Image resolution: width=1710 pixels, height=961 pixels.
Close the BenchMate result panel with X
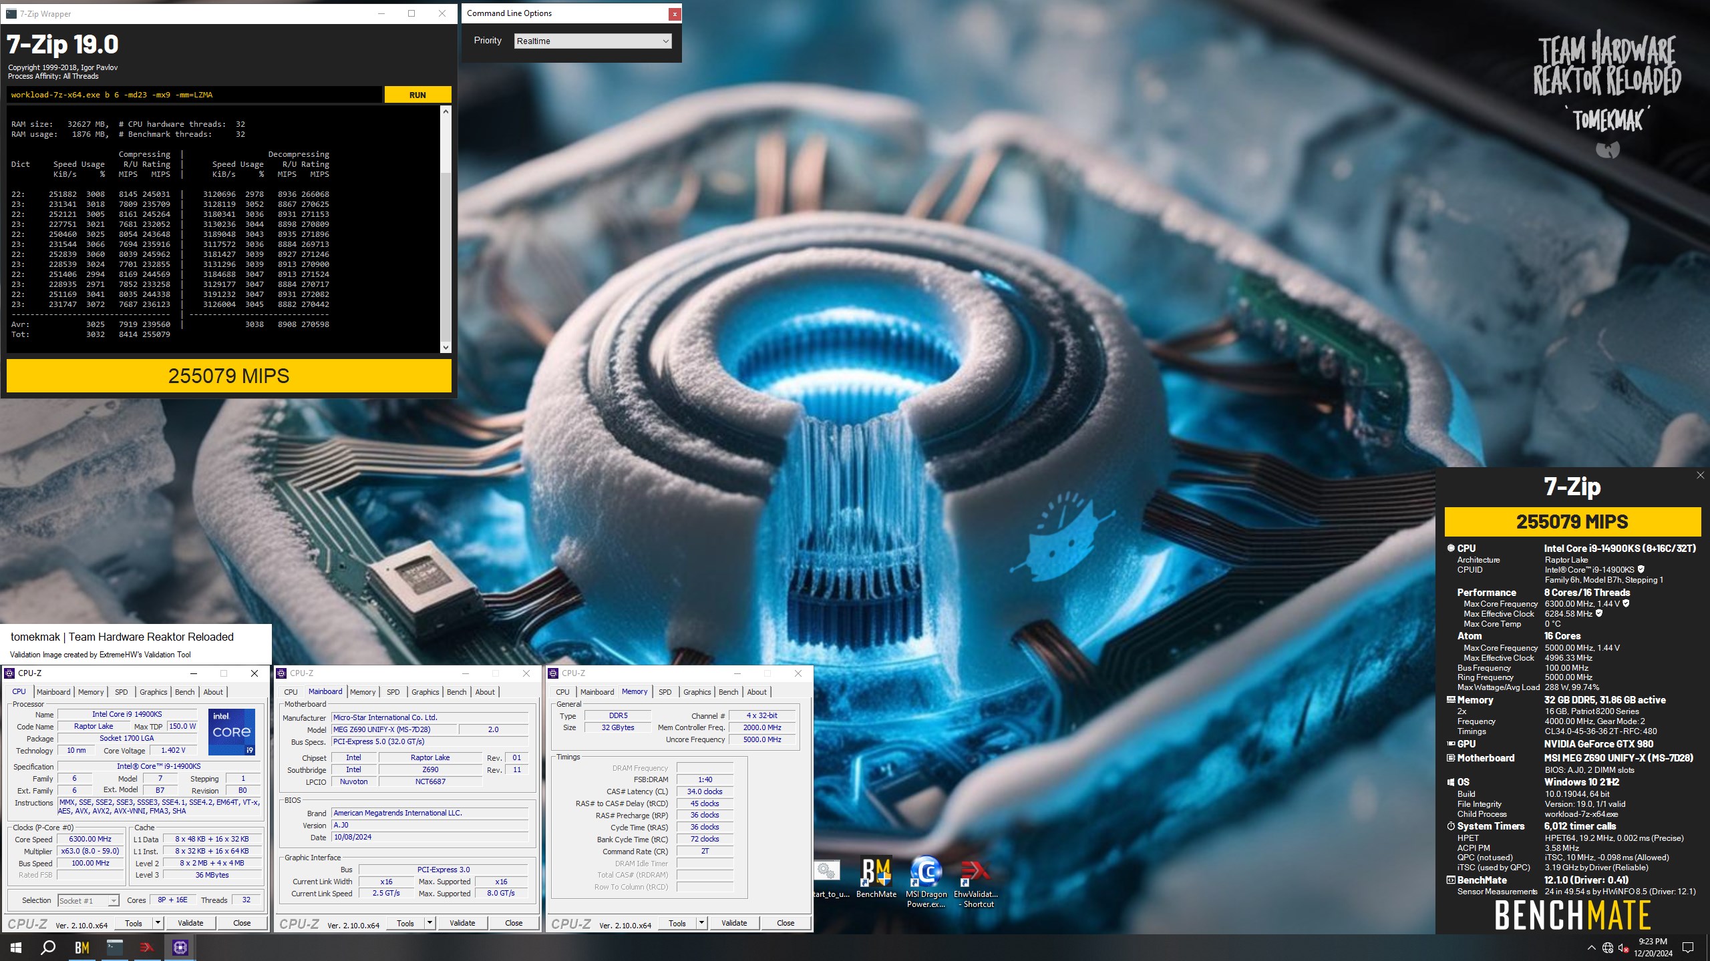[x=1700, y=475]
